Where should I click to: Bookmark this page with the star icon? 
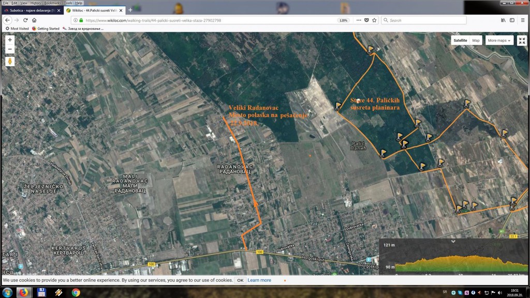[374, 20]
